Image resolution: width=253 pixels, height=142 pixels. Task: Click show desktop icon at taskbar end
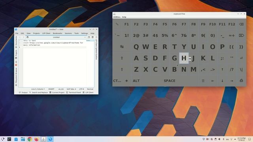pyautogui.click(x=249, y=139)
